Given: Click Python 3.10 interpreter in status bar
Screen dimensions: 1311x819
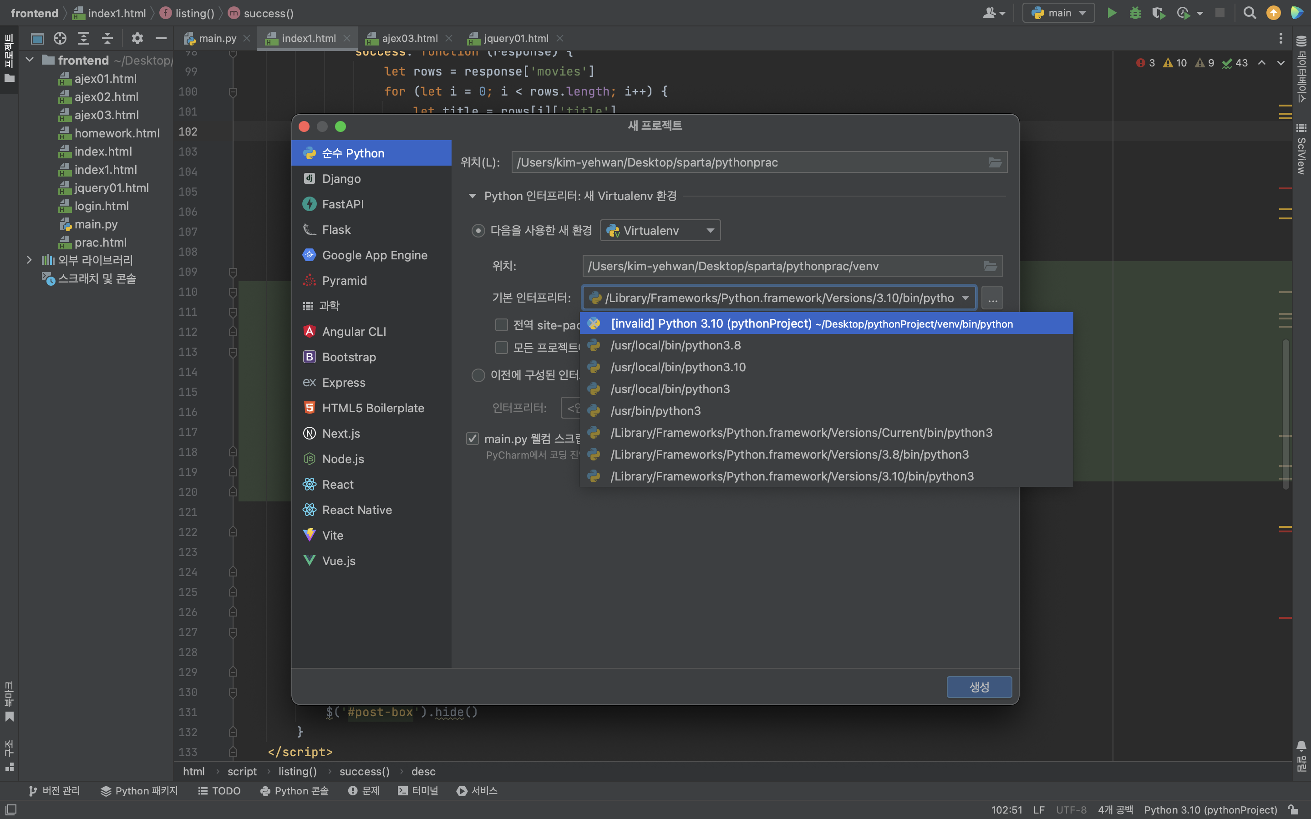Looking at the screenshot, I should tap(1210, 810).
